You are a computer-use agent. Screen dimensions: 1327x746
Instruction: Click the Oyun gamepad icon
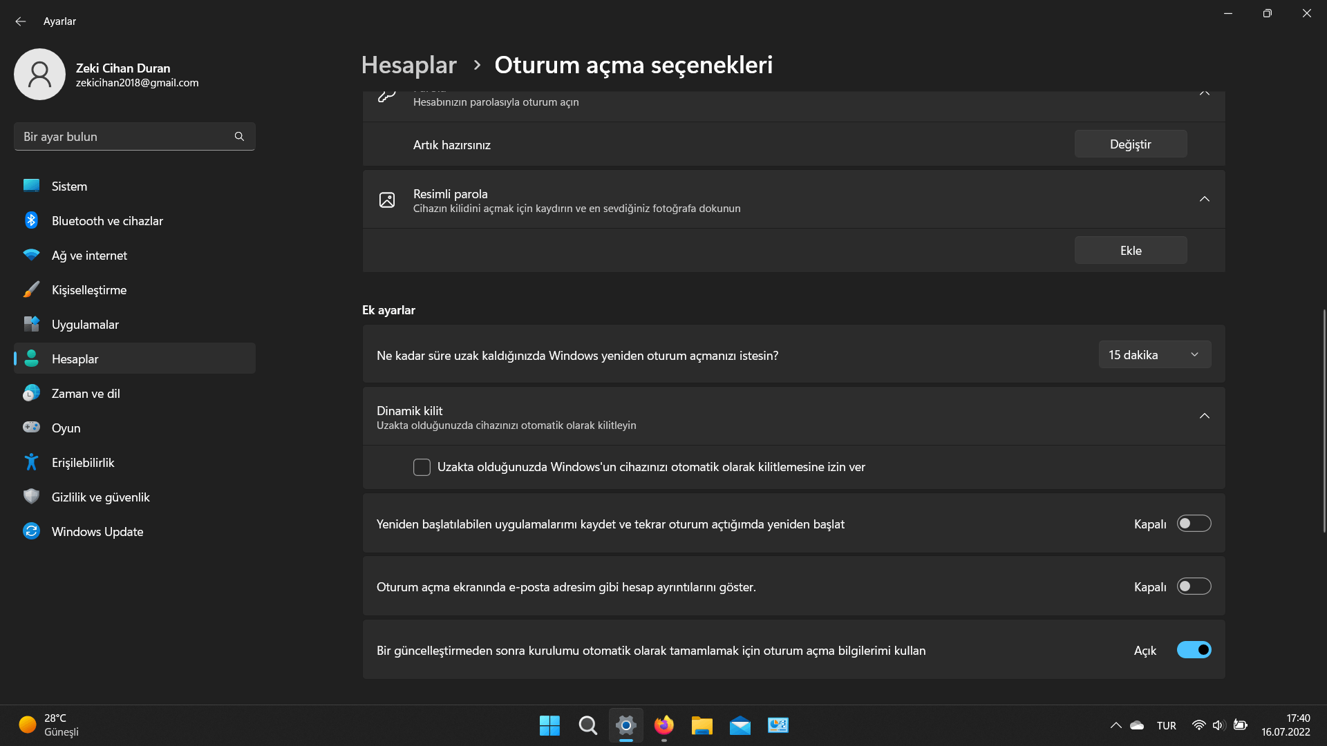tap(31, 427)
